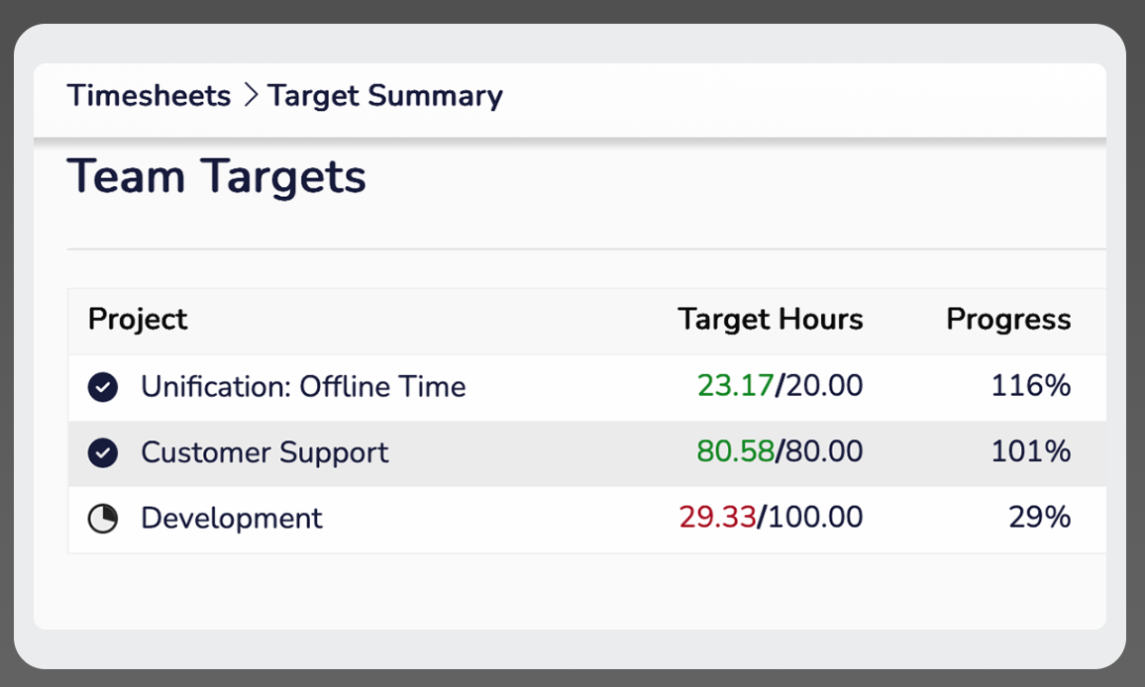
Task: Click the 116% progress value
Action: coord(1031,385)
